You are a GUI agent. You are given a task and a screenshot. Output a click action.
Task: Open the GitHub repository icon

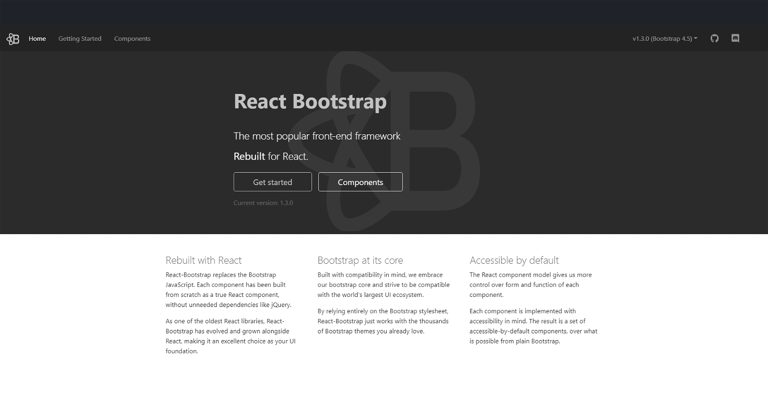pyautogui.click(x=715, y=38)
